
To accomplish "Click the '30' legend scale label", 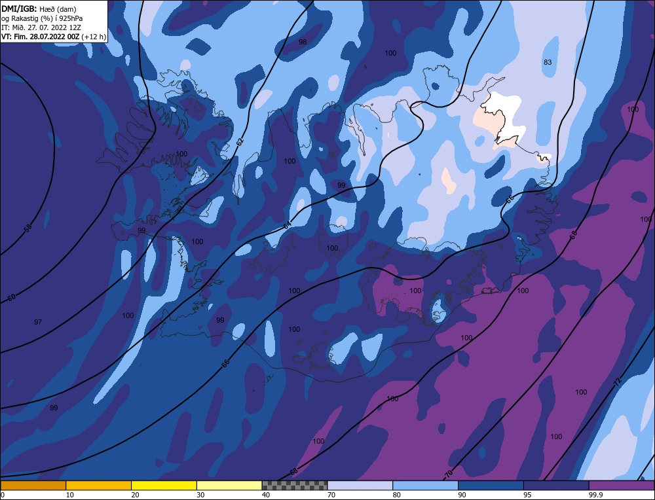I will coord(200,495).
